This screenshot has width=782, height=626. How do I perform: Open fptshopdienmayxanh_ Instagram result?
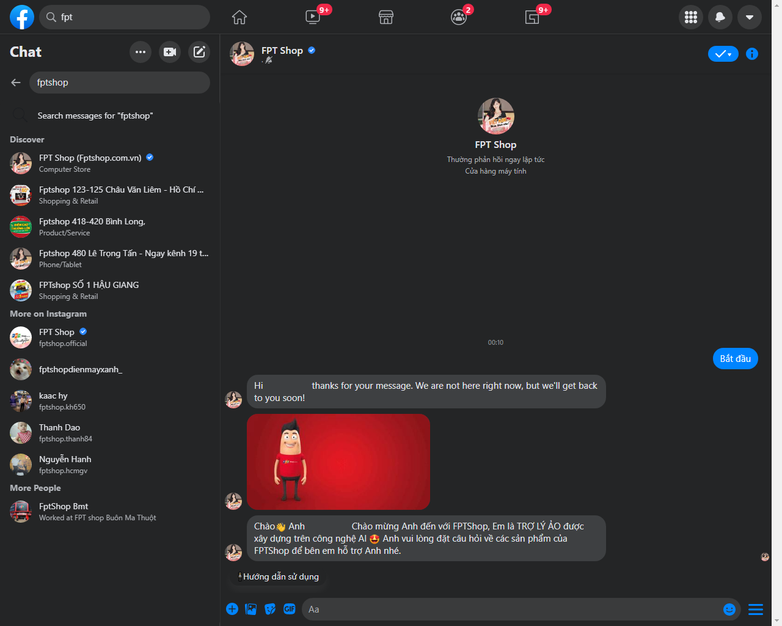point(110,369)
